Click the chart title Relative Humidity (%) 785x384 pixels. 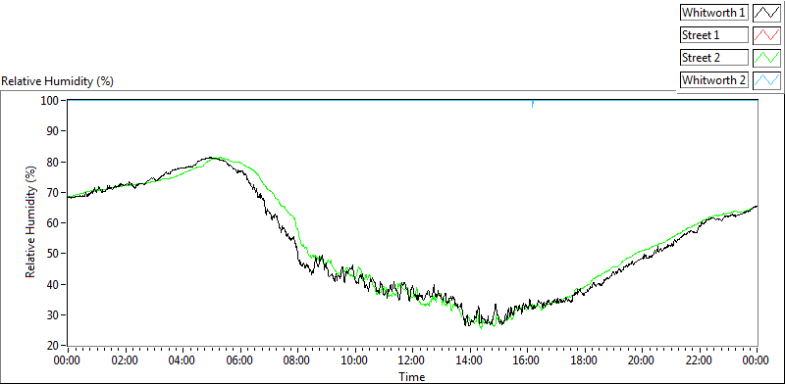(58, 81)
